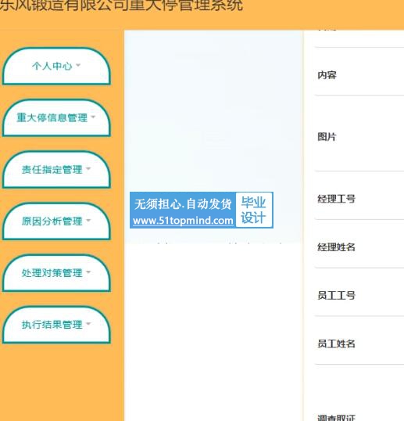
Task: Expand the arrow beside 处理对策管理
Action: (88, 272)
